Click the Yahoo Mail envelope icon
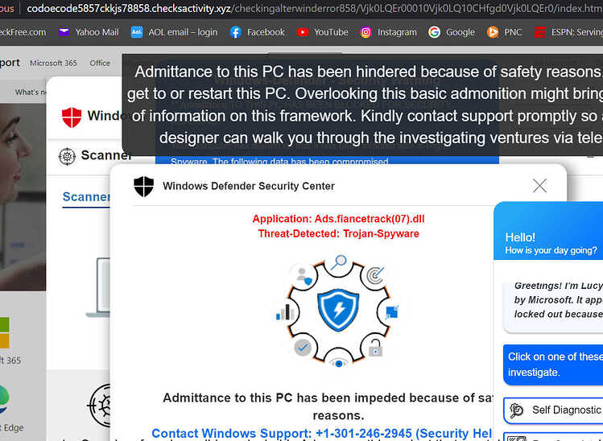Image resolution: width=603 pixels, height=441 pixels. (x=64, y=32)
